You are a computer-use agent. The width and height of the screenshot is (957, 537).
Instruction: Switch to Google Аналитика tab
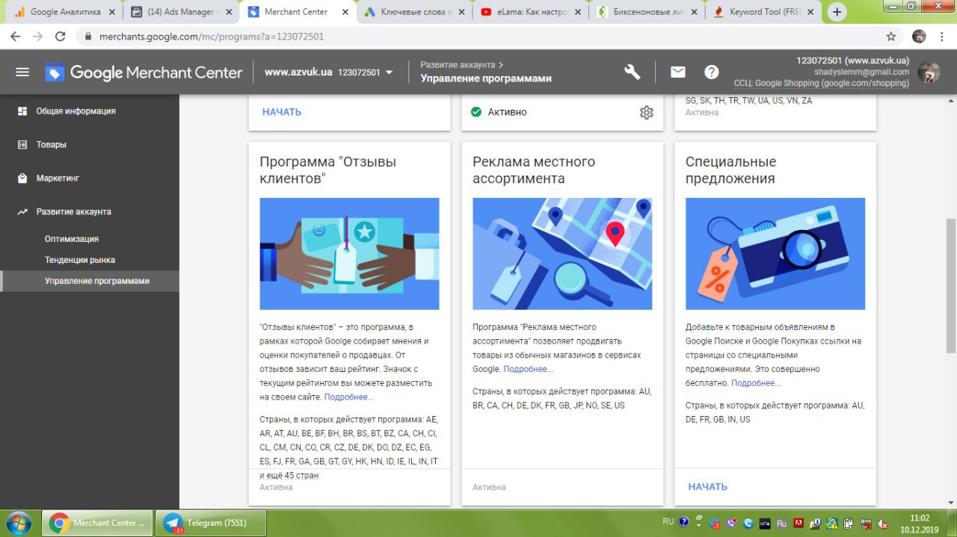pyautogui.click(x=64, y=12)
